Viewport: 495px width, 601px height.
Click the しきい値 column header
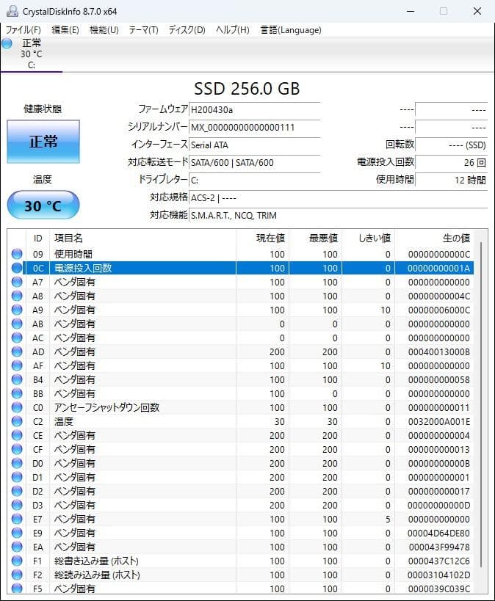[369, 238]
